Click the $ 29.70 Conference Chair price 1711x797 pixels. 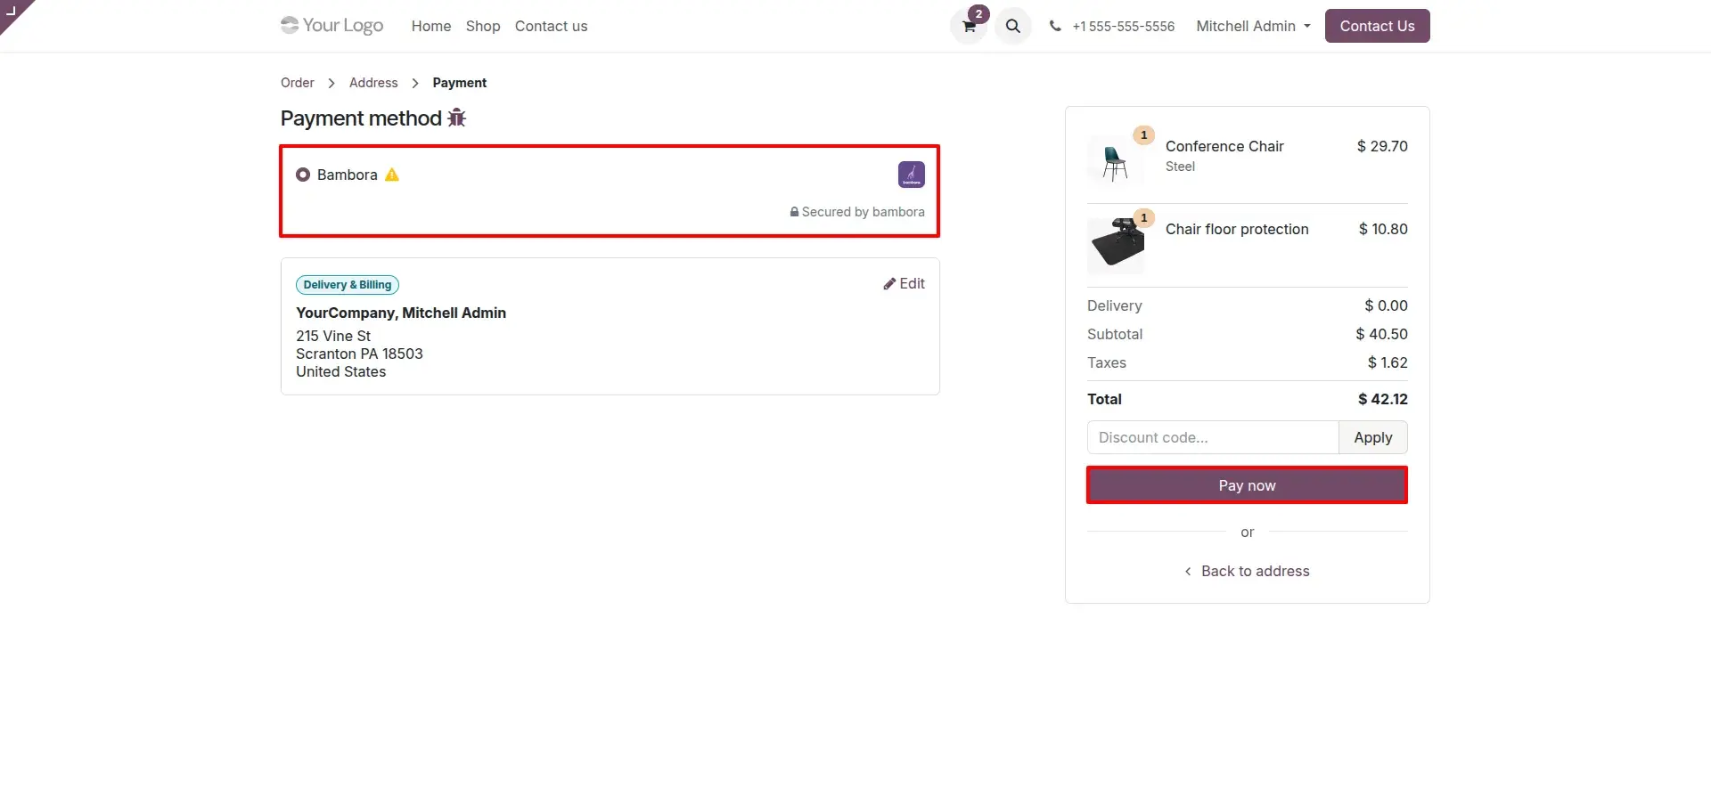point(1382,146)
